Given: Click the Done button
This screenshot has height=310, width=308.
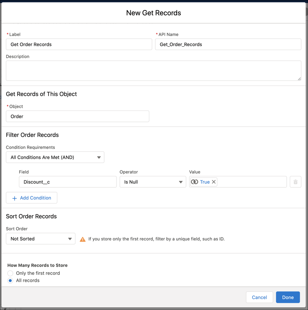Looking at the screenshot, I should [x=288, y=297].
